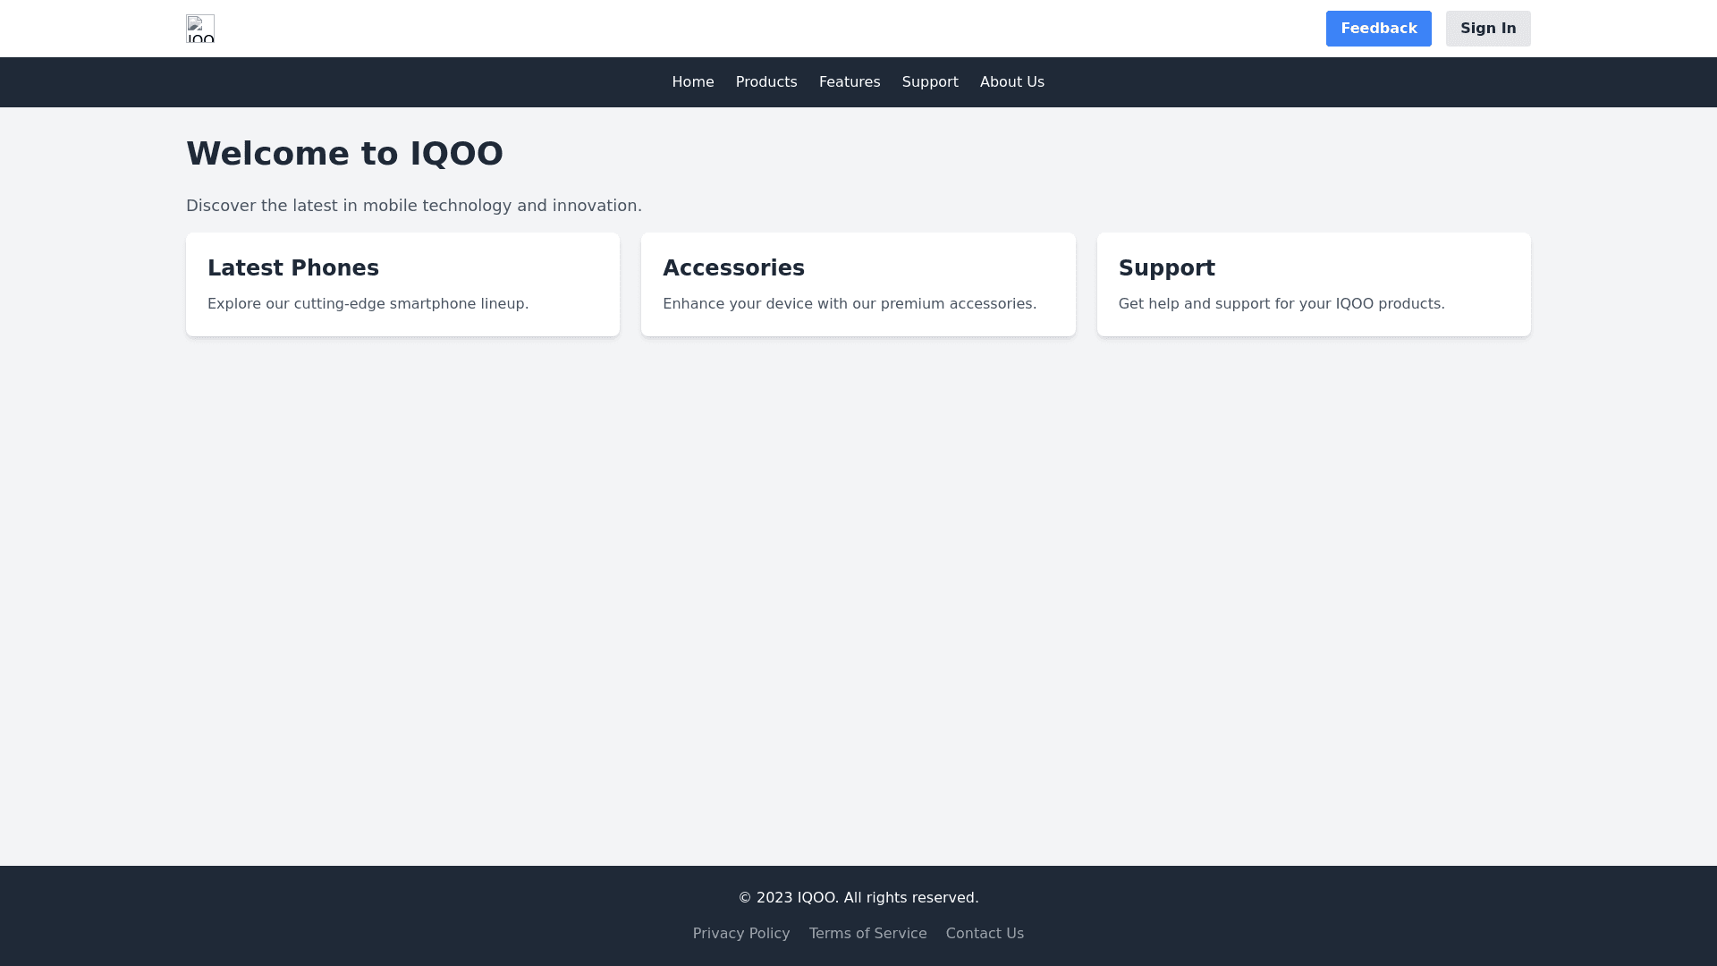Screen dimensions: 1717x966
Task: Click the Support card heading
Action: coord(1166,268)
